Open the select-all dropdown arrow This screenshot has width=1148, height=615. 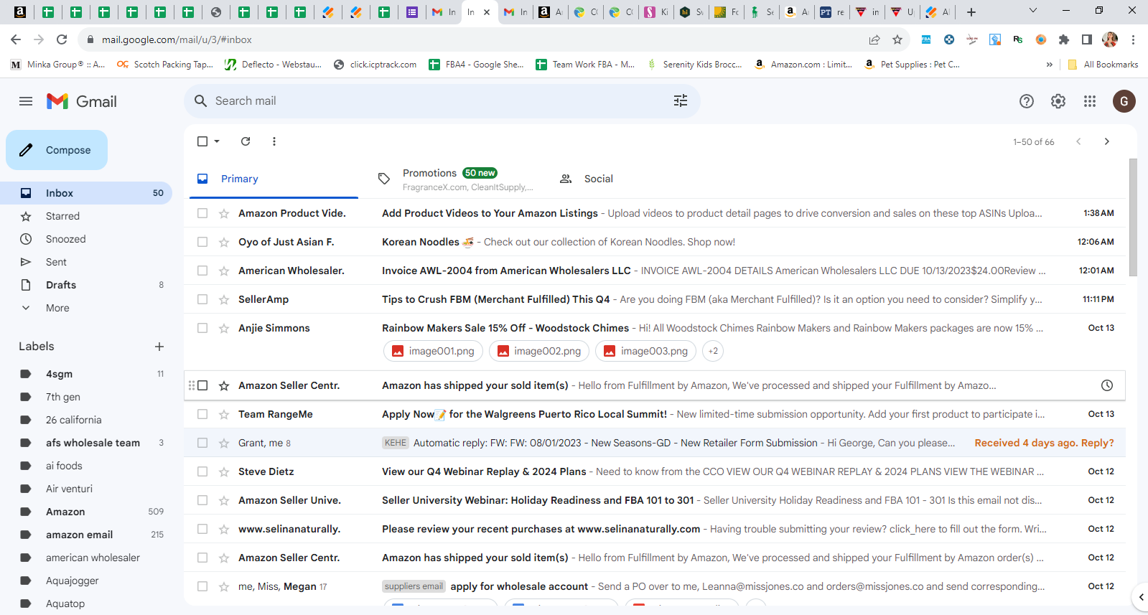(217, 141)
